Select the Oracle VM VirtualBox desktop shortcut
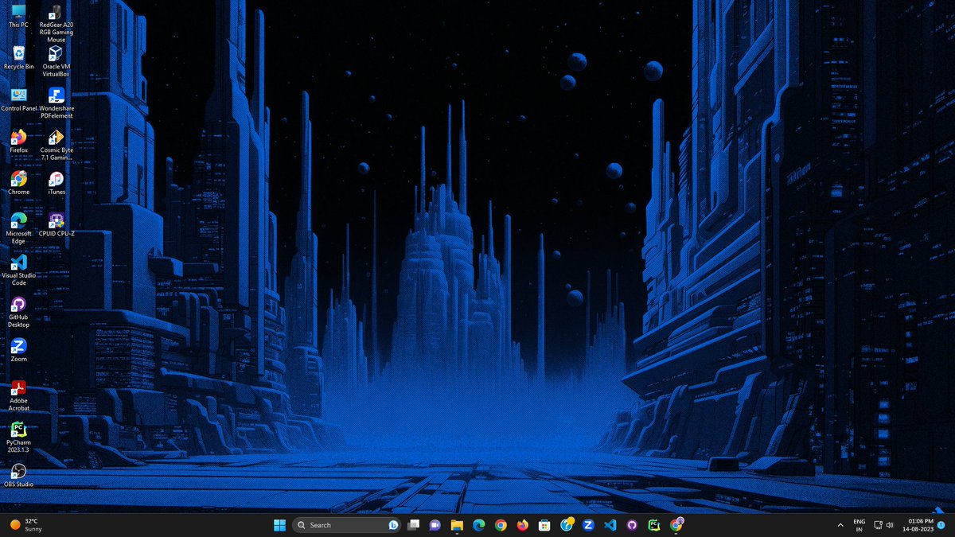This screenshot has height=537, width=955. click(x=56, y=61)
